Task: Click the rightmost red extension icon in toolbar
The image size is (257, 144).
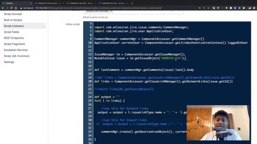Action: click(x=254, y=8)
